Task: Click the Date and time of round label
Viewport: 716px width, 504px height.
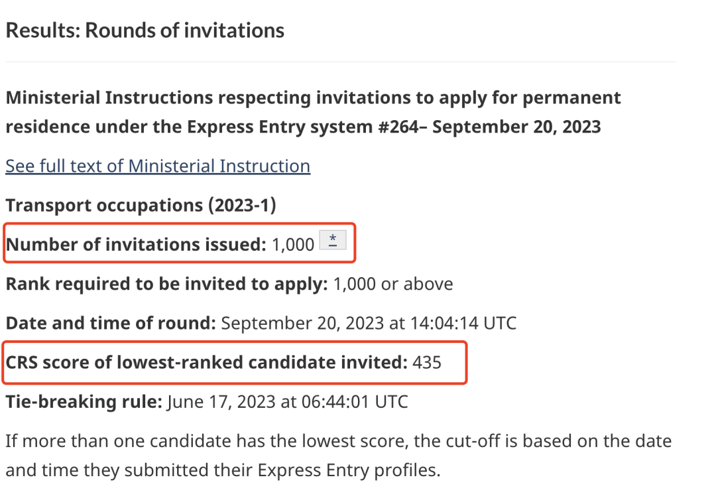Action: pos(111,323)
